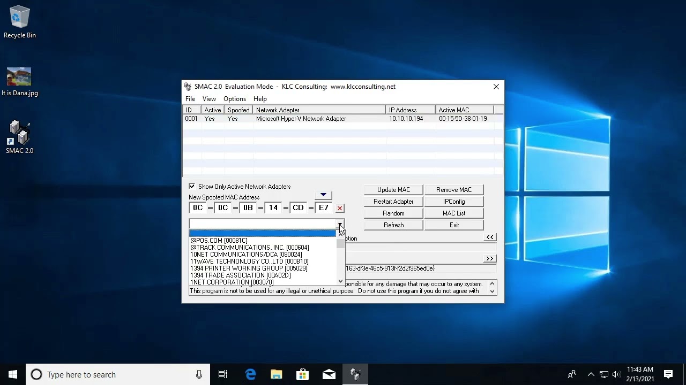Click the volume speaker tray icon

[616, 374]
